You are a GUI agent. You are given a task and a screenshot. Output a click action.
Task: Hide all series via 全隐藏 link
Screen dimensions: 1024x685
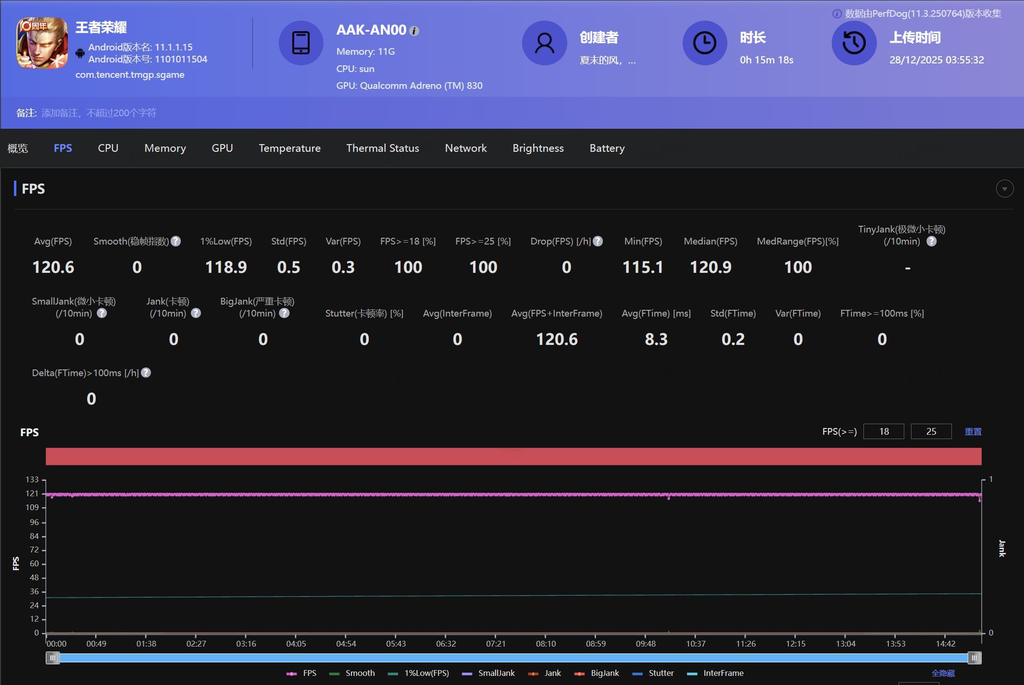click(943, 673)
